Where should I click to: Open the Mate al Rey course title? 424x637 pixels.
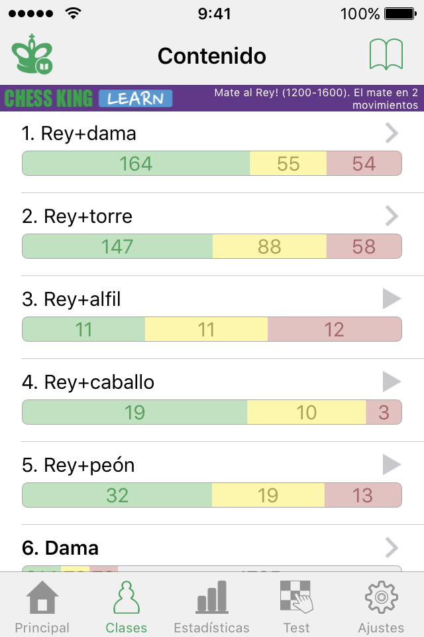pyautogui.click(x=315, y=98)
